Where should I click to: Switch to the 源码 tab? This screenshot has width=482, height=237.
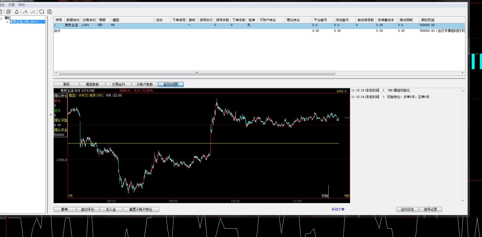(x=66, y=84)
